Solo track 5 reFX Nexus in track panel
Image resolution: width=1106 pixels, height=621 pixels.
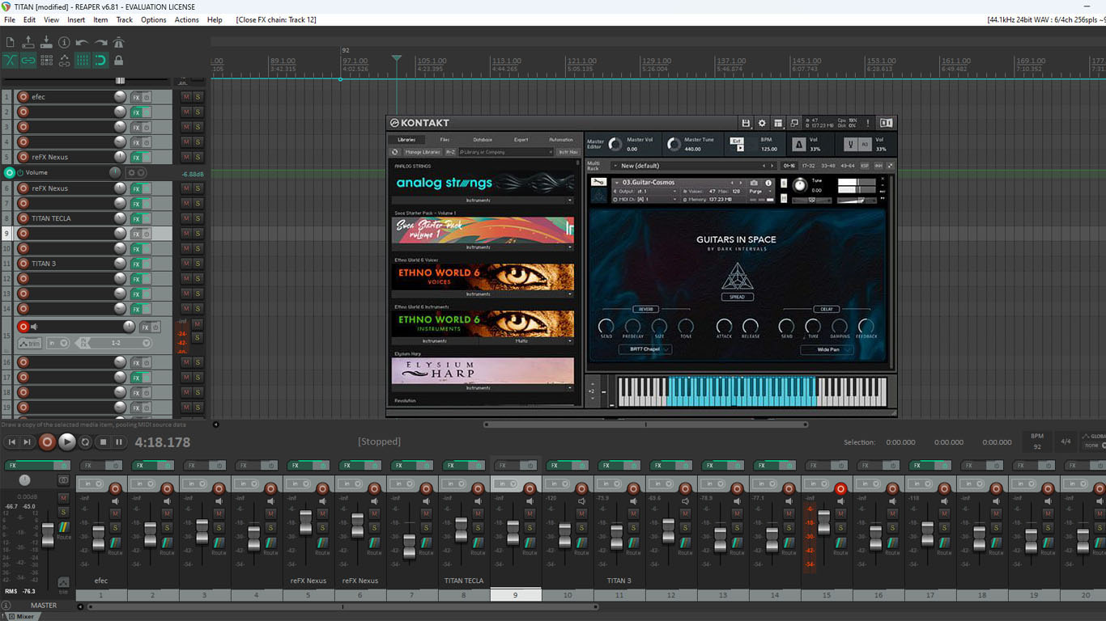[198, 158]
